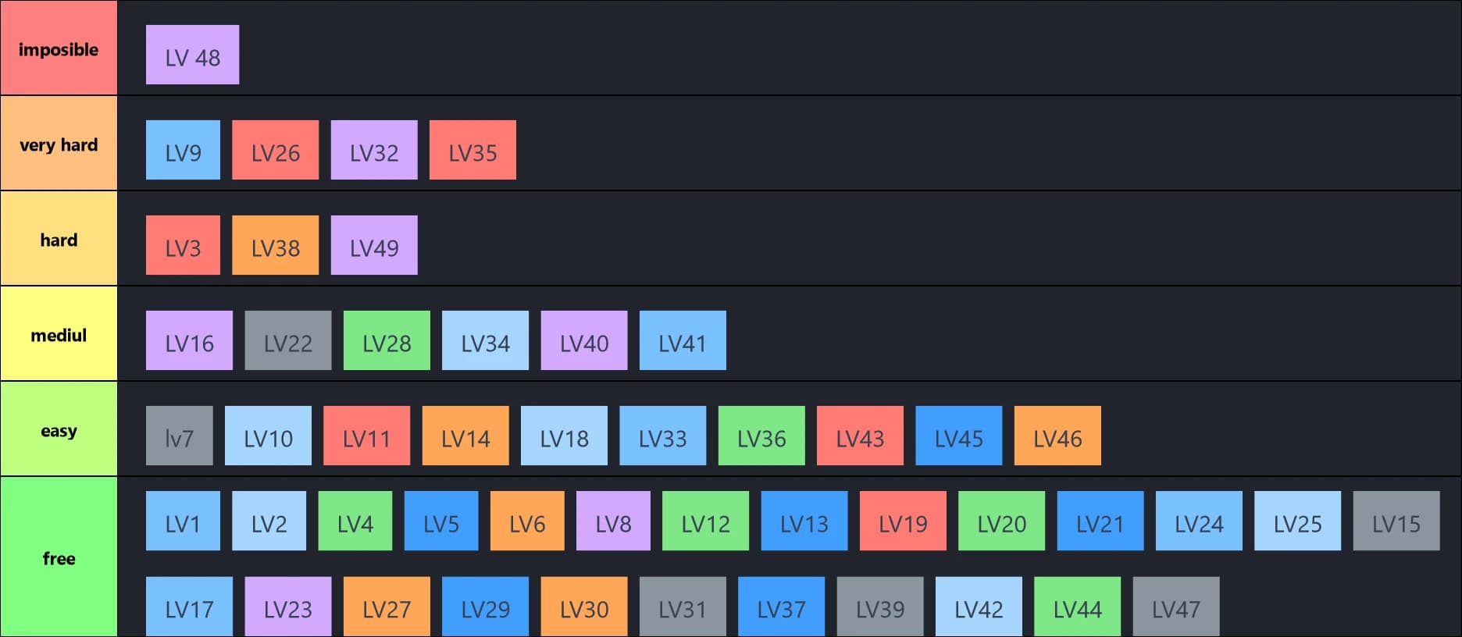Select the orange LV46 tile
This screenshot has height=637, width=1462.
coord(1057,436)
